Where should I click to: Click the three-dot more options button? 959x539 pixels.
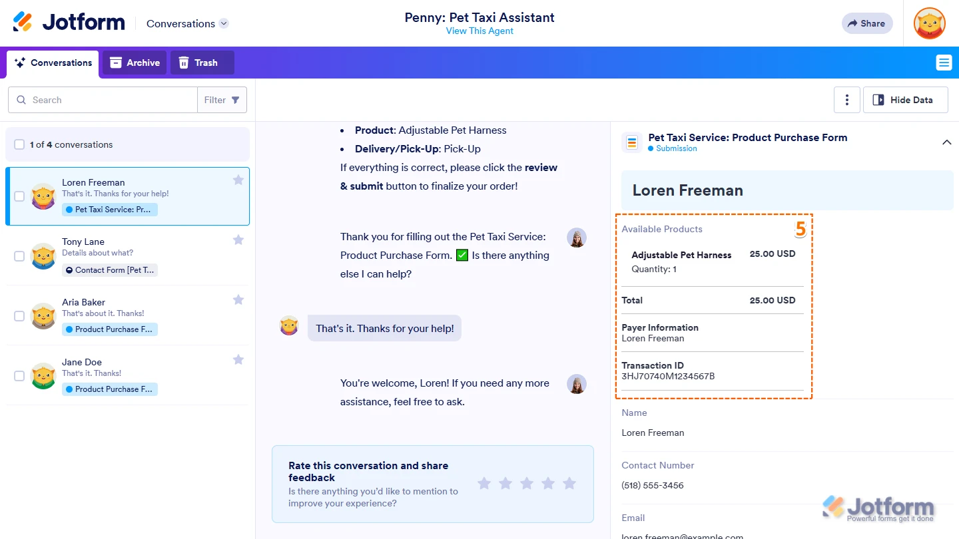(846, 100)
